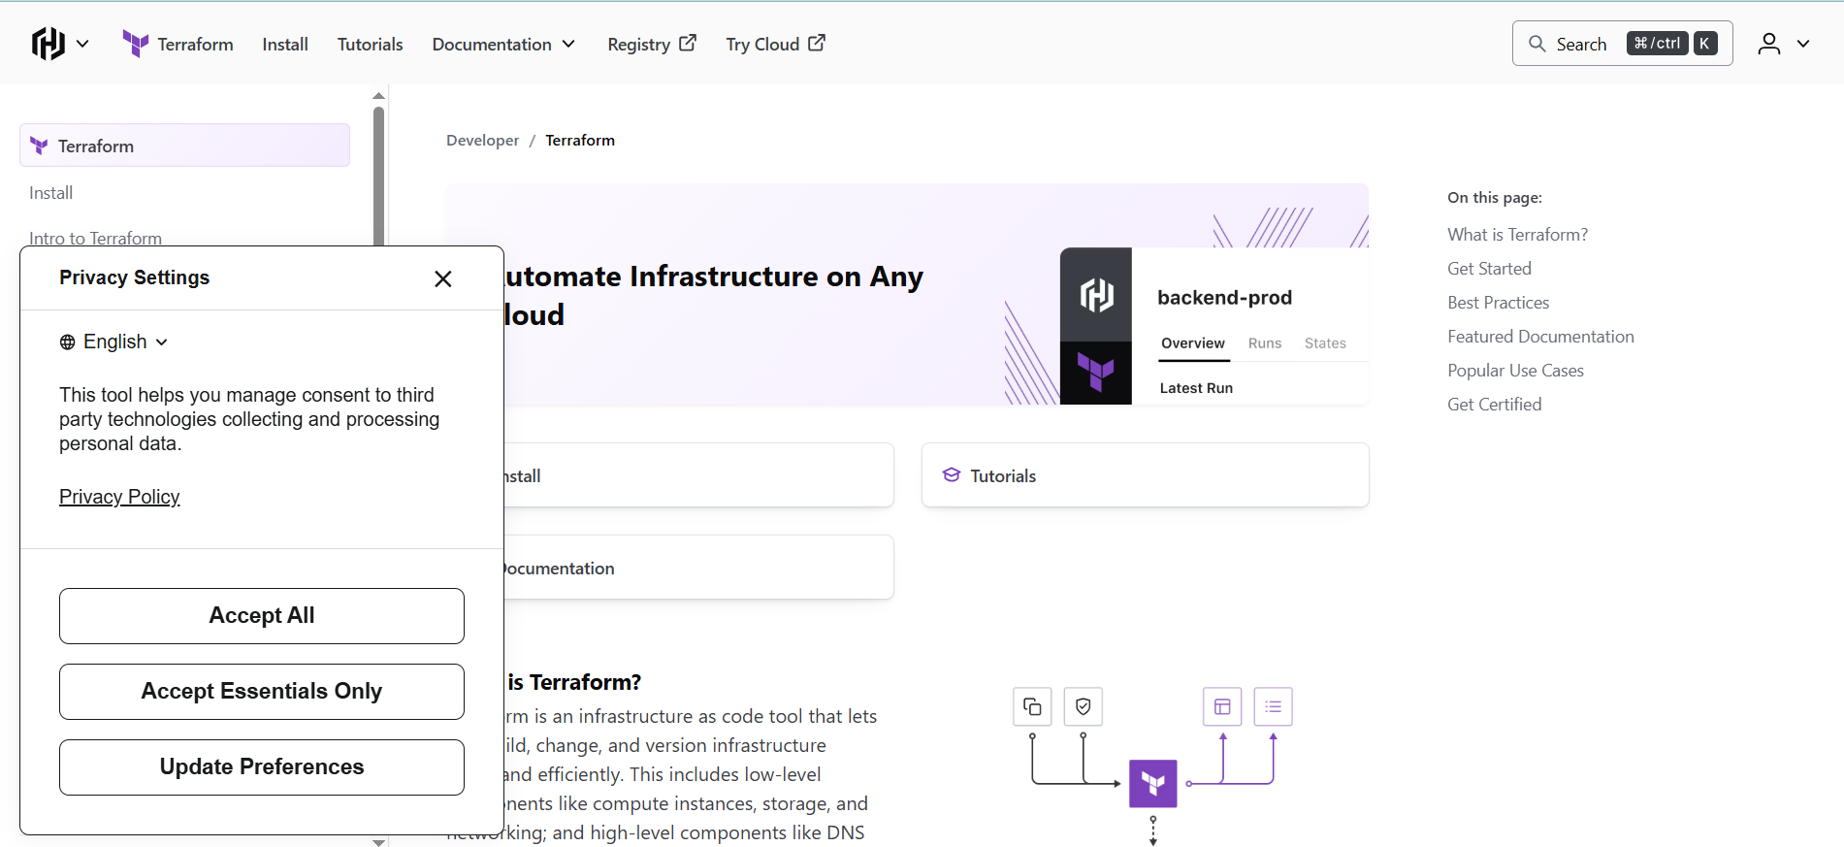Click the backend-prod workspace title

point(1224,297)
